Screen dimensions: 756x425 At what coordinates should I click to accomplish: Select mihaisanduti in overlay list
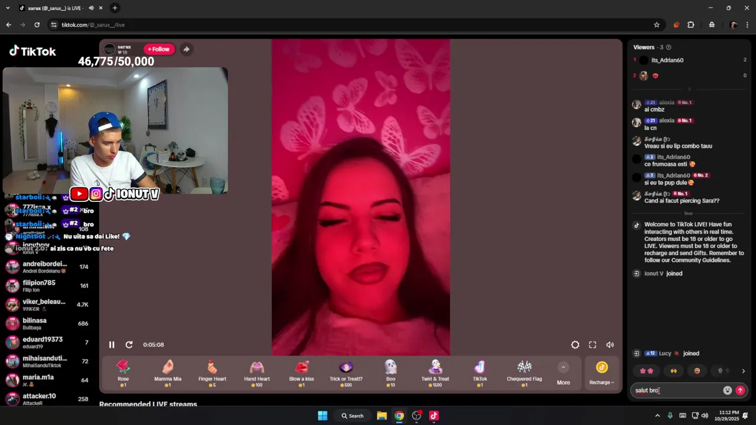(x=47, y=361)
